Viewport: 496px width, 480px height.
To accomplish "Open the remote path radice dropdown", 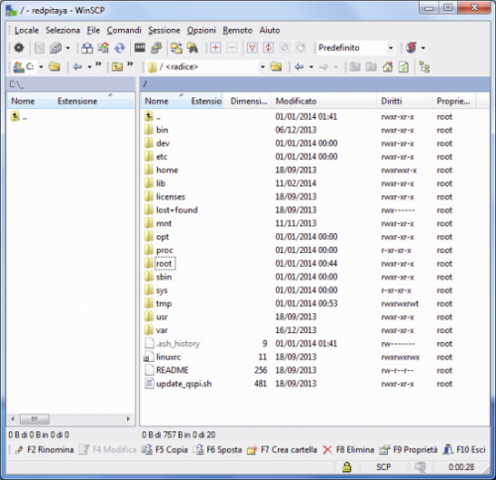I will coord(263,67).
